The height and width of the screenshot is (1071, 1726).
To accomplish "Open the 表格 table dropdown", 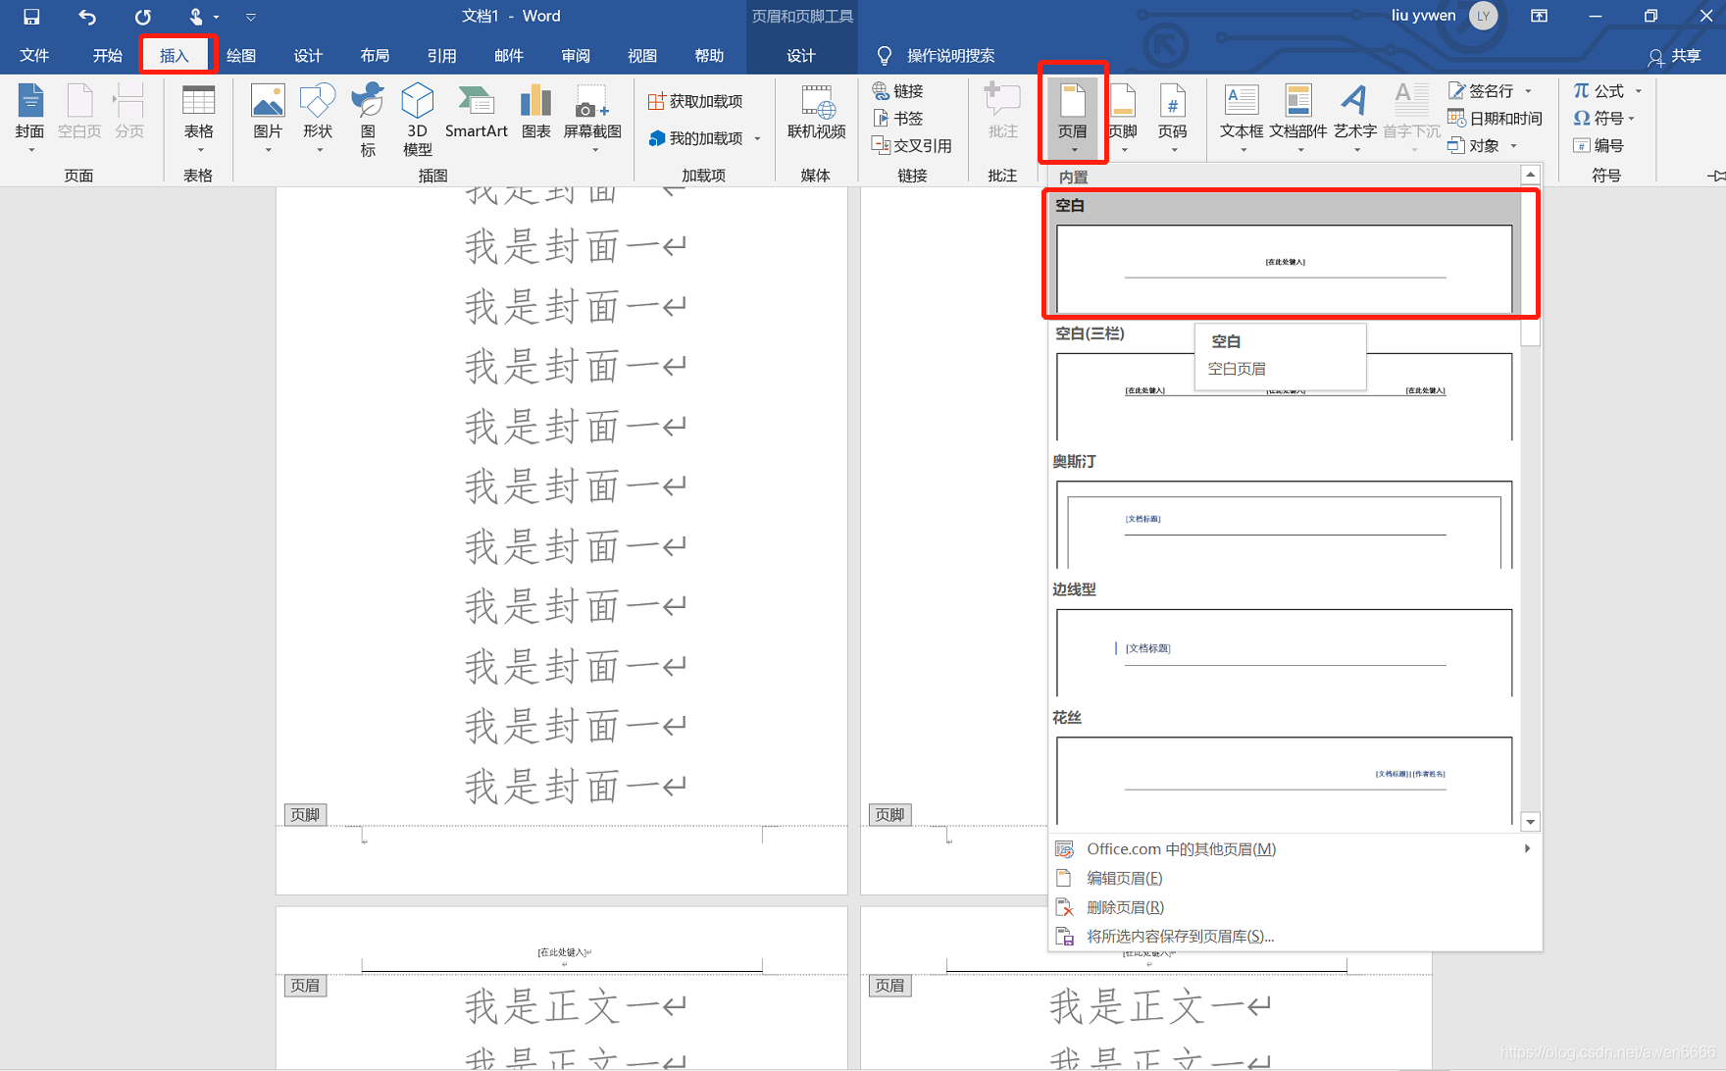I will (x=198, y=118).
